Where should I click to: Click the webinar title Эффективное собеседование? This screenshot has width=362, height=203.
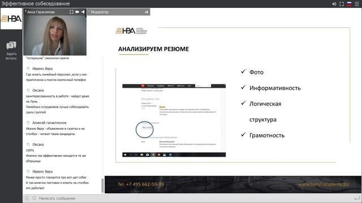(36, 4)
